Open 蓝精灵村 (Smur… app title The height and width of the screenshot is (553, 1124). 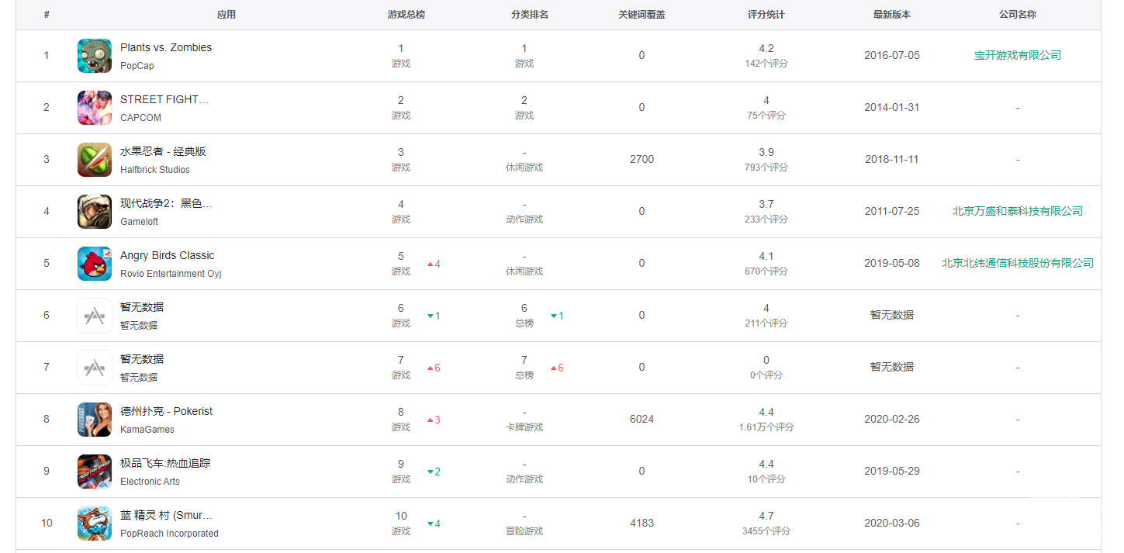(x=166, y=515)
